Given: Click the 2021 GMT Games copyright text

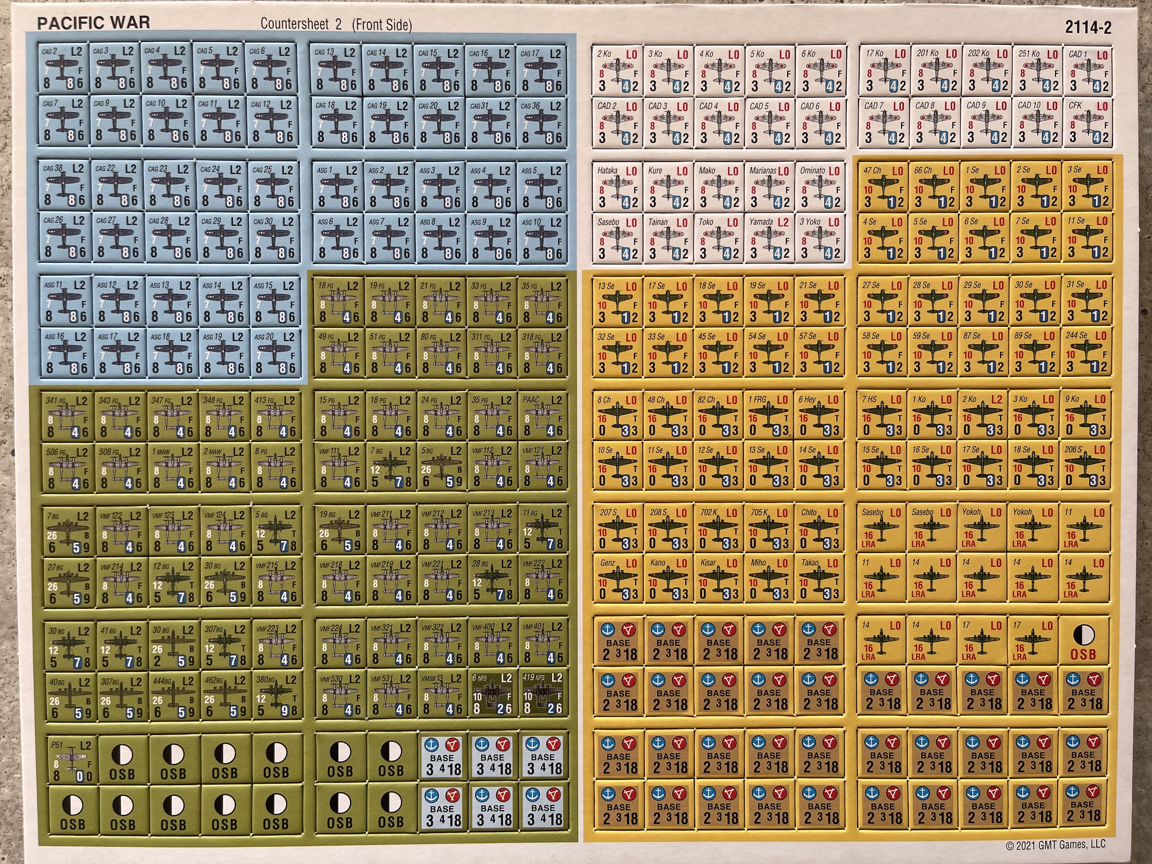Looking at the screenshot, I should tap(1055, 845).
